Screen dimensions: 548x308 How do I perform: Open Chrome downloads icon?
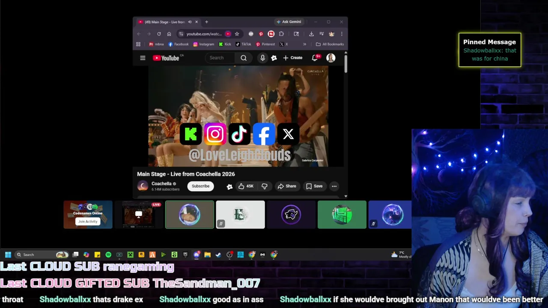[x=311, y=34]
